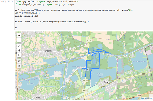
Task: Activate the edit layers tool
Action: (19, 61)
